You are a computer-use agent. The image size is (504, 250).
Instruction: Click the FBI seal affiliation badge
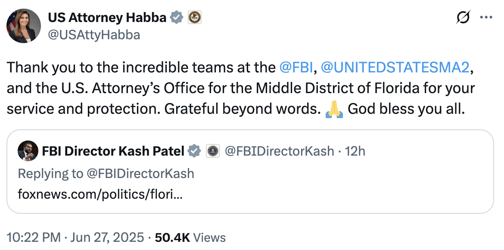[212, 150]
